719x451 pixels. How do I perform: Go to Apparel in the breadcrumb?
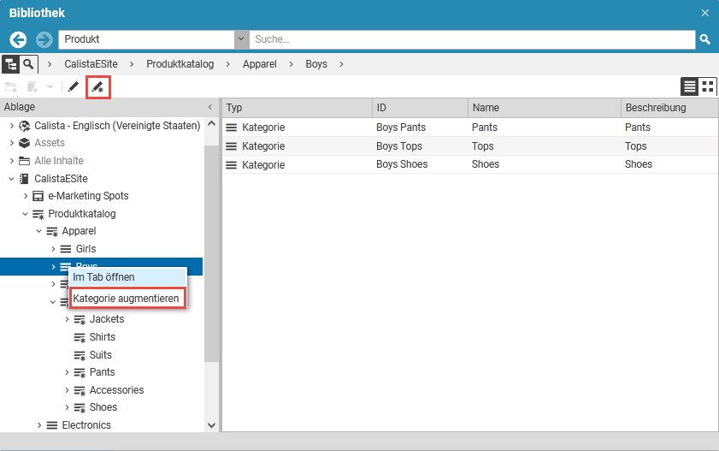pyautogui.click(x=259, y=64)
